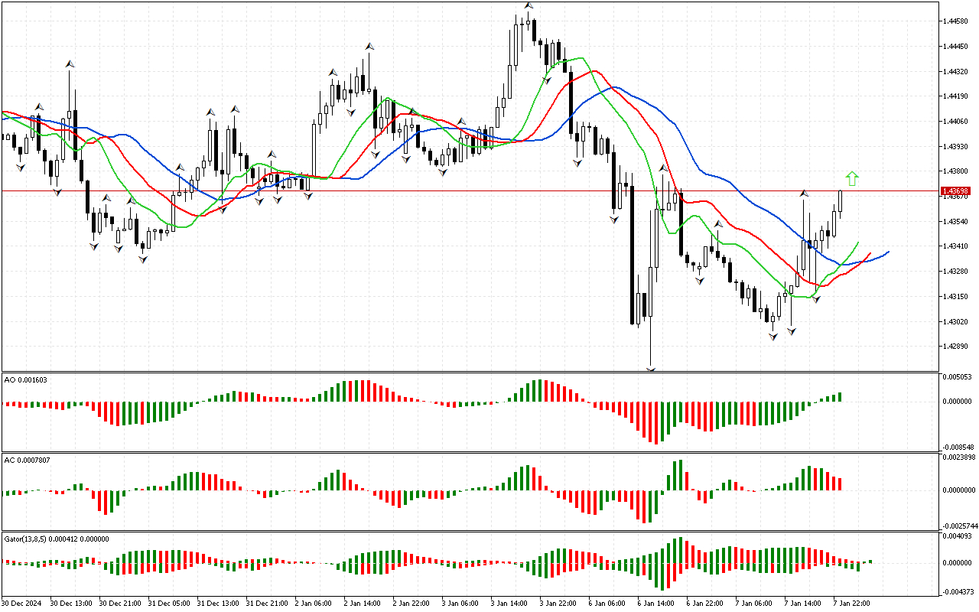Click the 3 Jan 22:00 time label
Viewport: 979px width, 612px height.
pyautogui.click(x=560, y=604)
